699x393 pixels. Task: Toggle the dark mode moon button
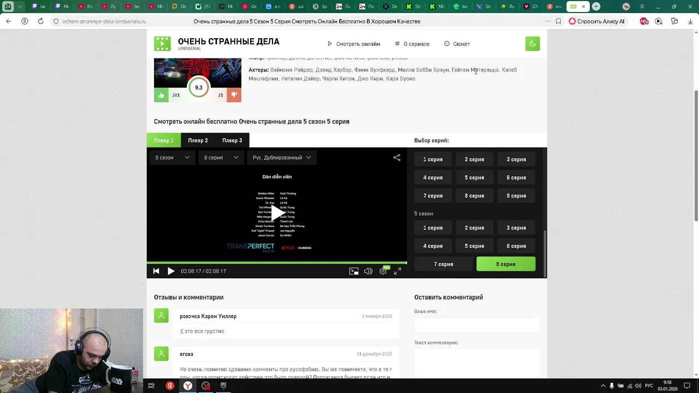tap(532, 44)
